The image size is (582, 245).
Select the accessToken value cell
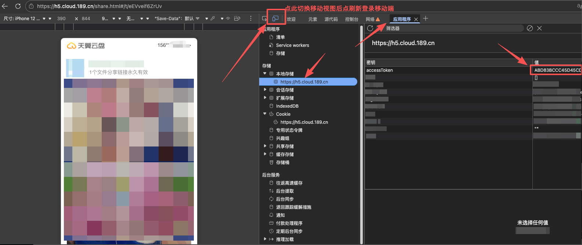557,70
